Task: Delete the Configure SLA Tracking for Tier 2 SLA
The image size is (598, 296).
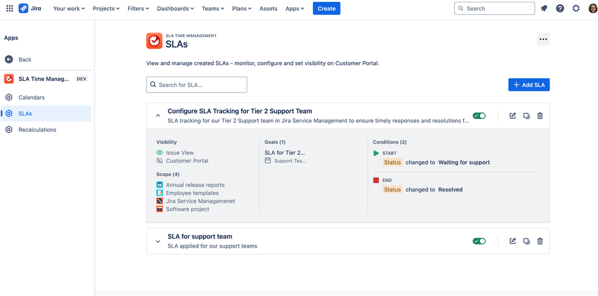Action: 540,116
